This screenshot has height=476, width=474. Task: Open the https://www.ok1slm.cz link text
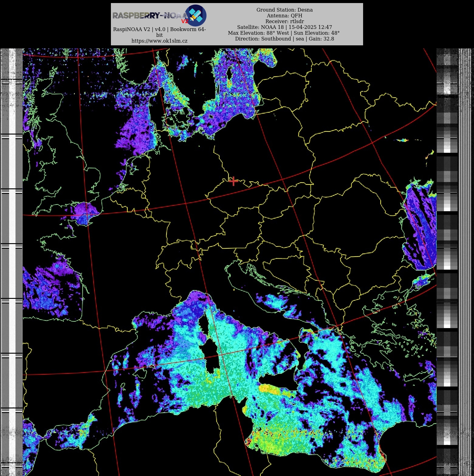coord(160,41)
